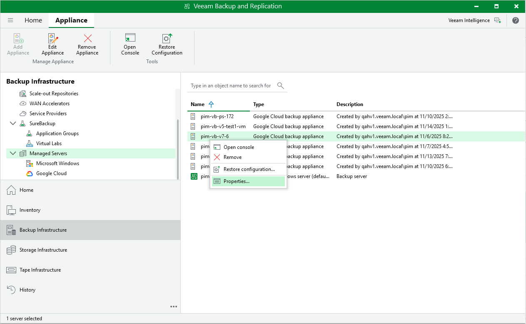
Task: Select Google Cloud tree node
Action: coord(51,173)
